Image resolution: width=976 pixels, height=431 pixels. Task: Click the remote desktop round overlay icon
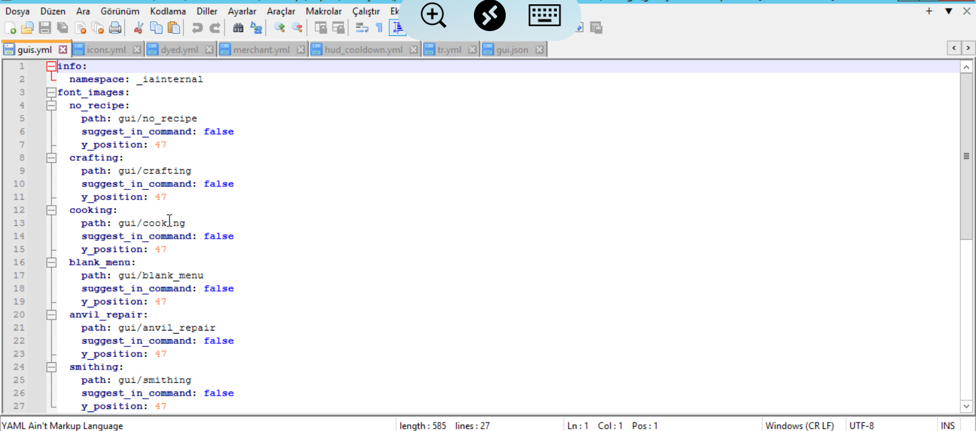click(x=490, y=15)
